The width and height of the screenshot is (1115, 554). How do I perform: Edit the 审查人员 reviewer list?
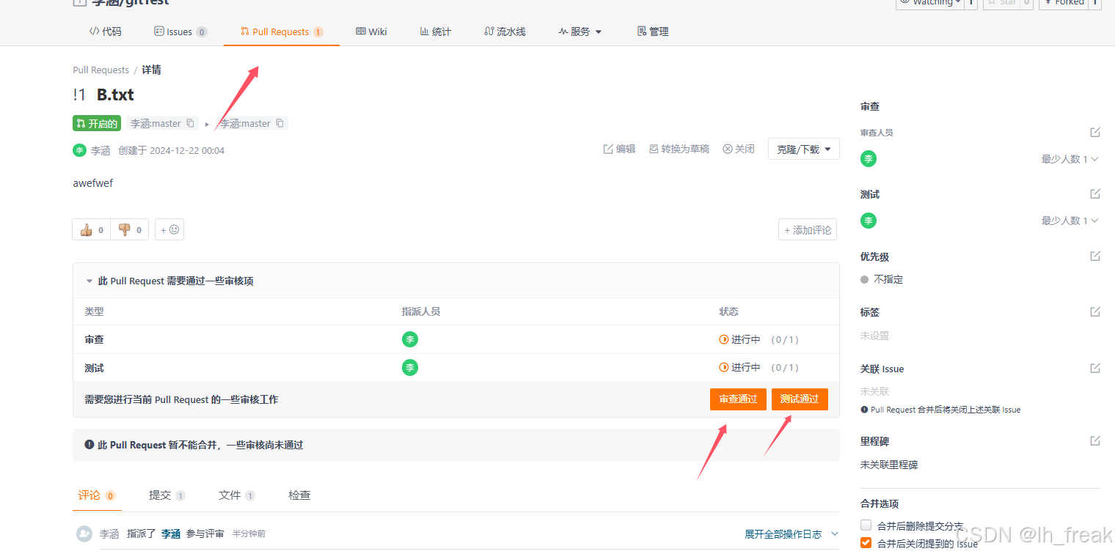pos(1095,132)
